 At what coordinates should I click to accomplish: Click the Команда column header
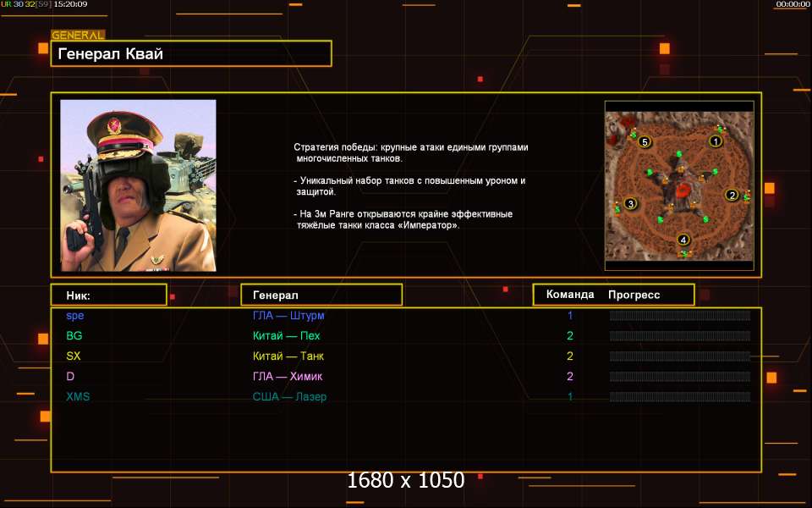point(570,295)
